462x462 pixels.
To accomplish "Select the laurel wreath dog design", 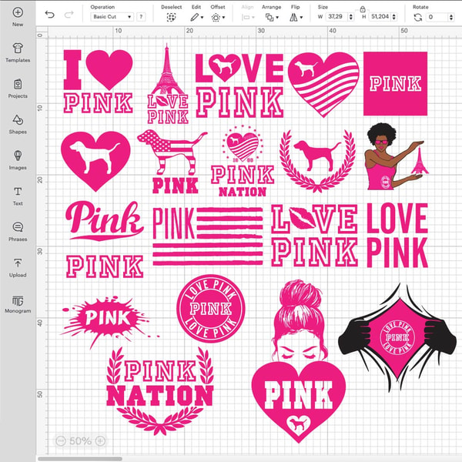I will (x=317, y=161).
